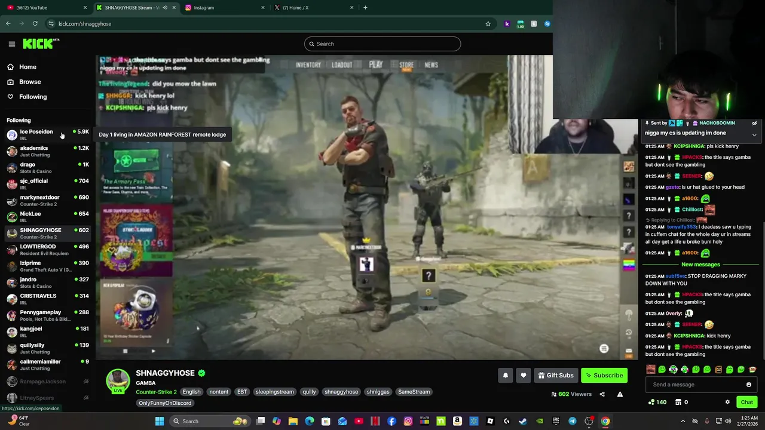
Task: Bookmark this page with star icon
Action: click(x=488, y=24)
